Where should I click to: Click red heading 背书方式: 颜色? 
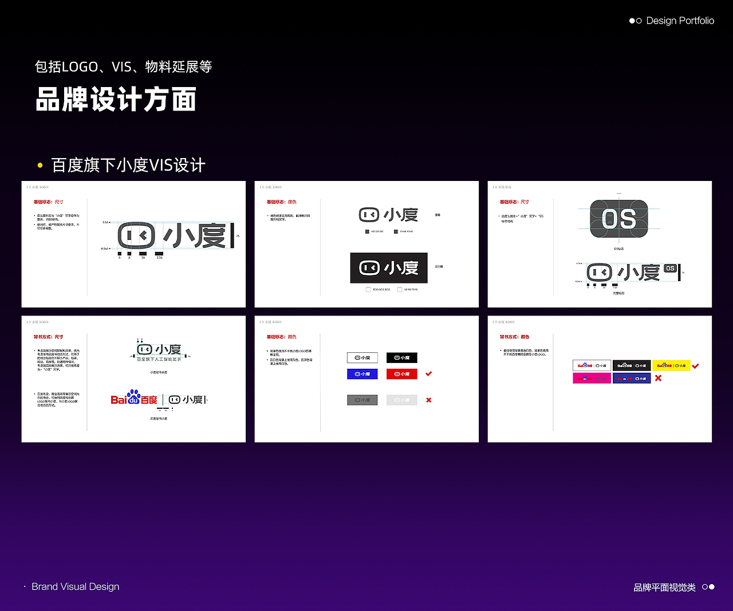[x=514, y=337]
